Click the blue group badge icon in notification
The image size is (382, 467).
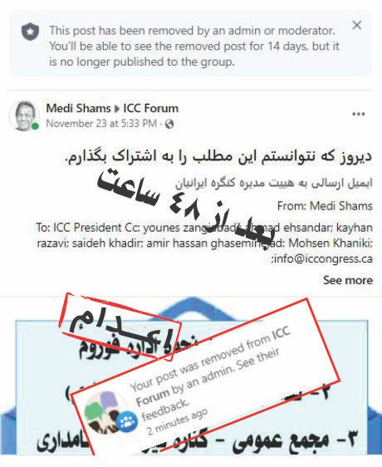click(127, 421)
